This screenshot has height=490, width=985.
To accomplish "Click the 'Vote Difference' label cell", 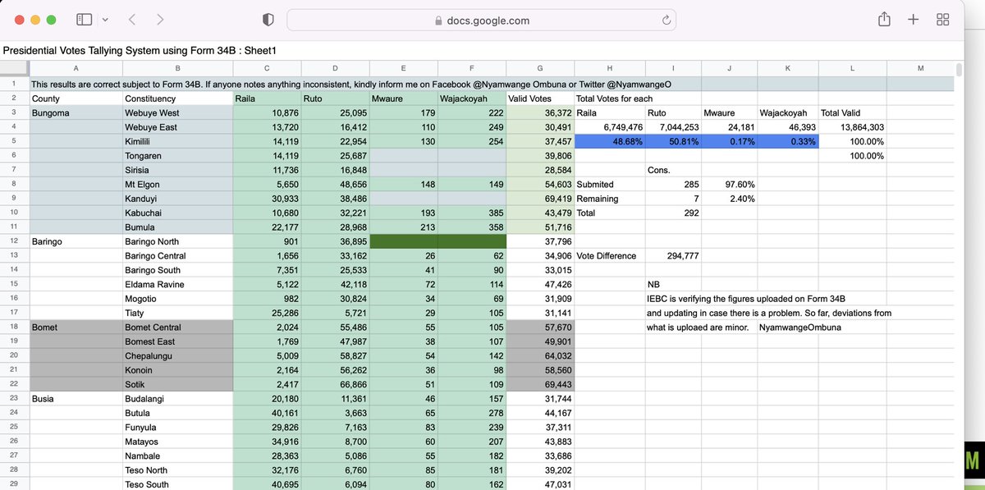I will [609, 255].
